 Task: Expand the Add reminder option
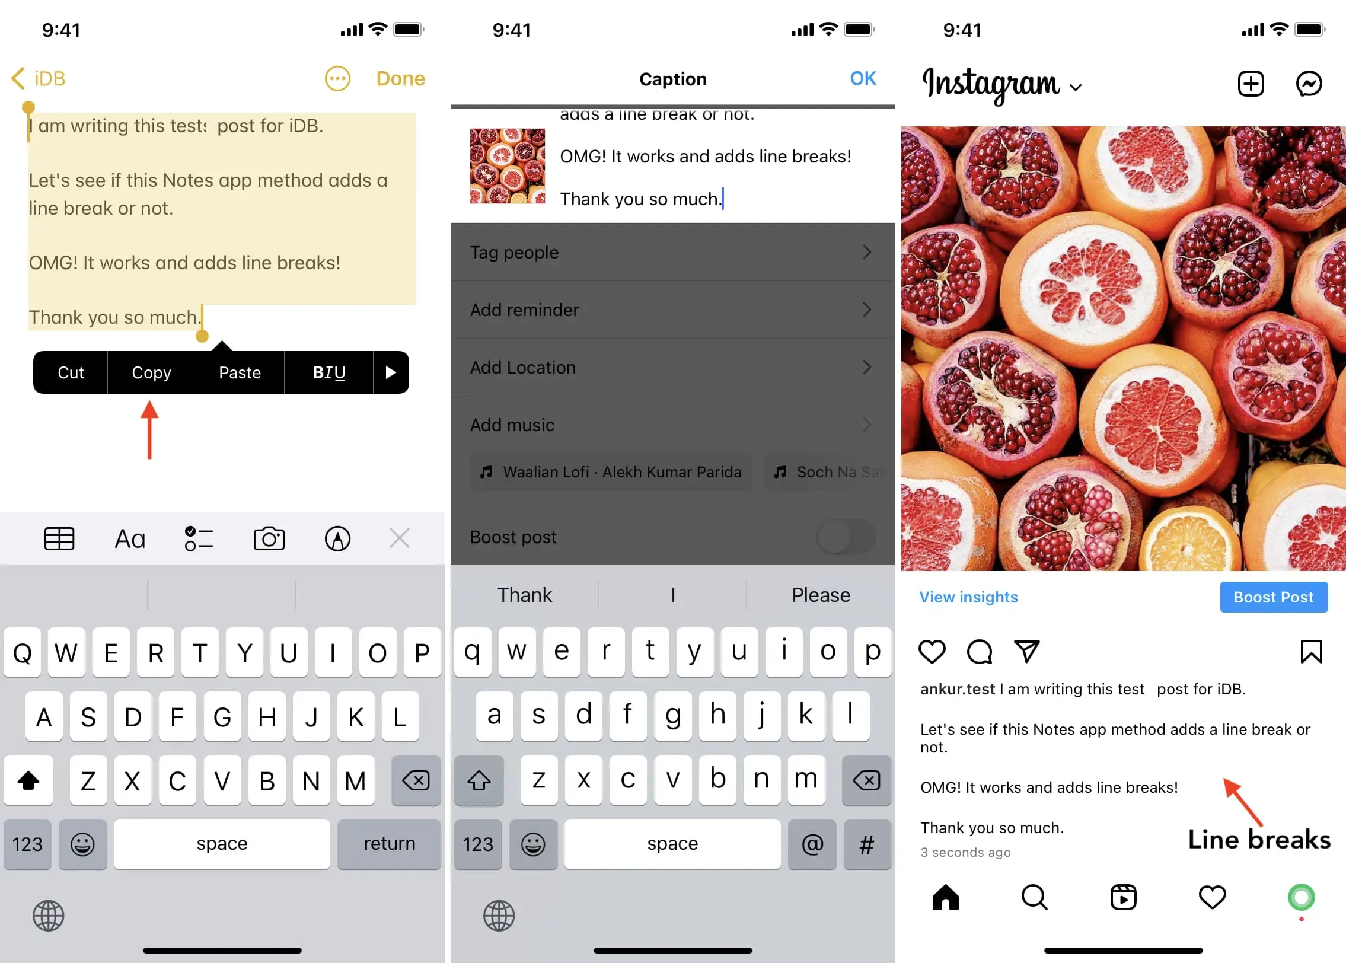(x=672, y=310)
